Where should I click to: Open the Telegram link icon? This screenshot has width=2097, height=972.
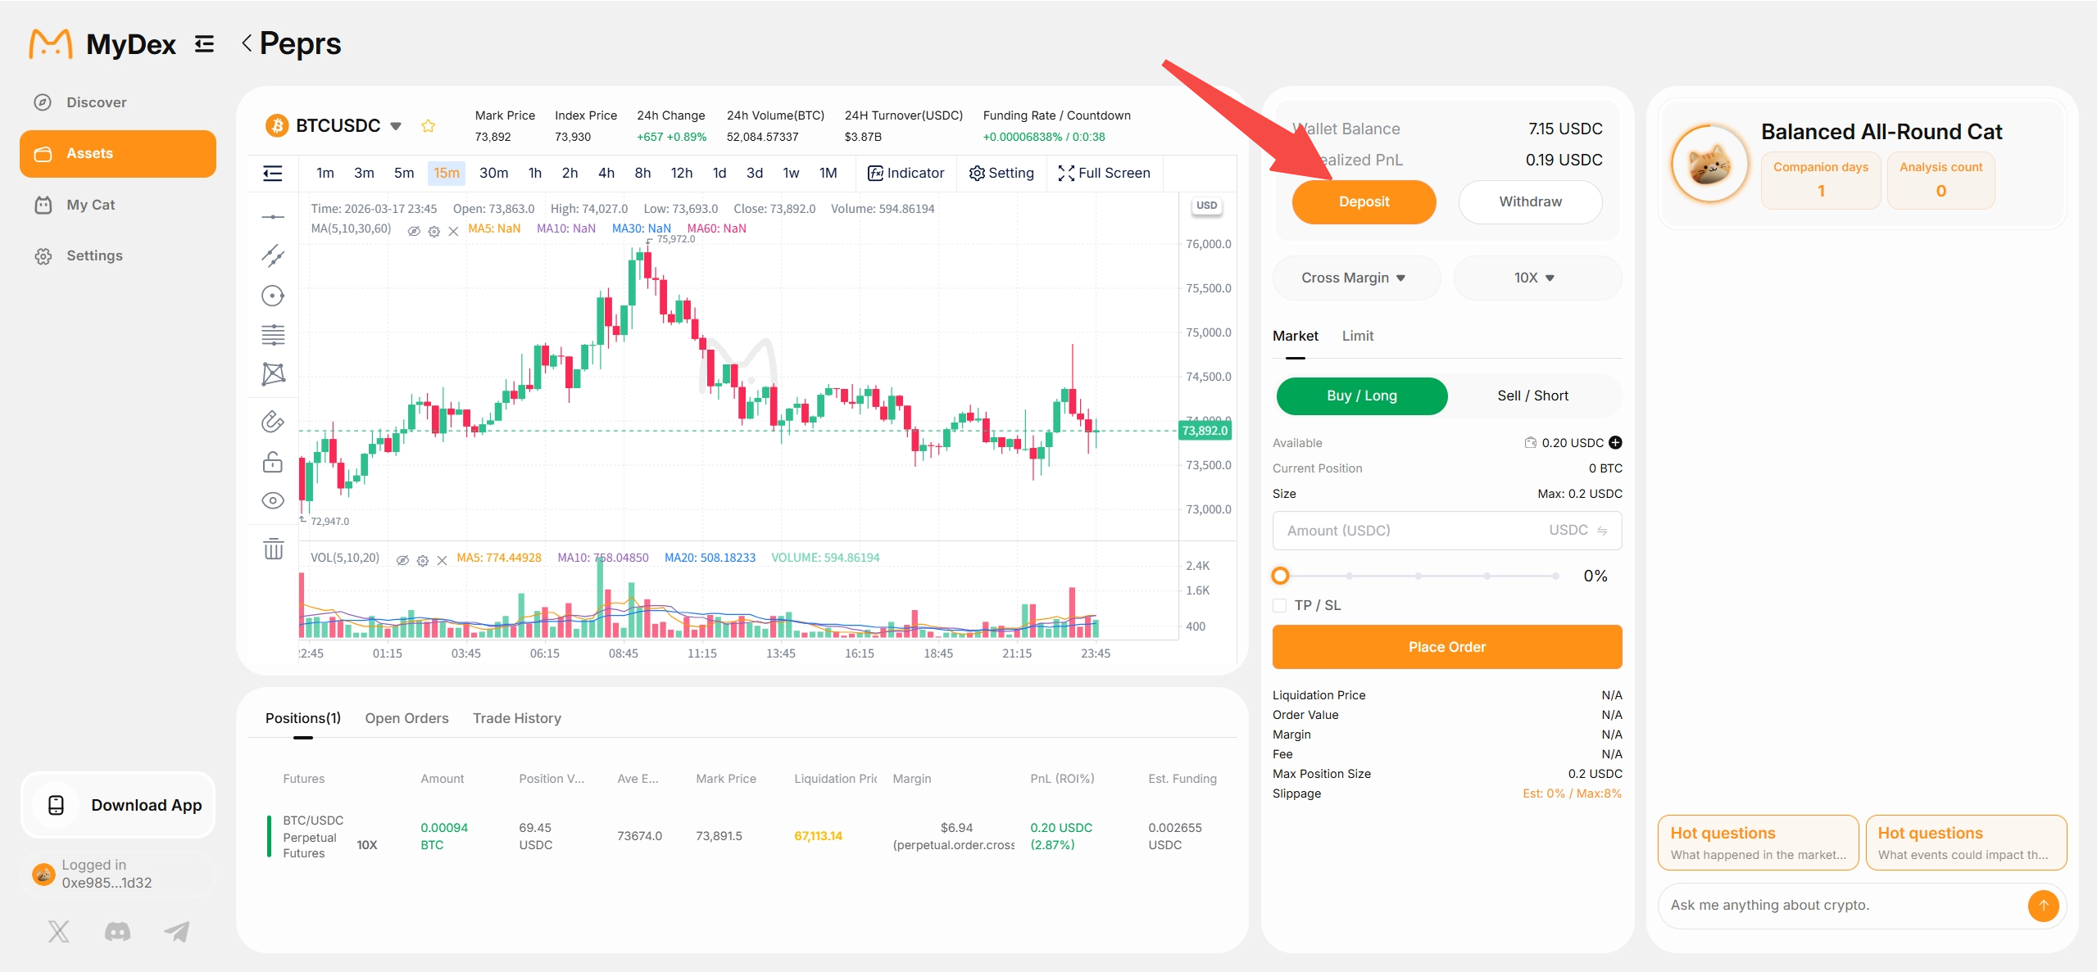coord(177,931)
